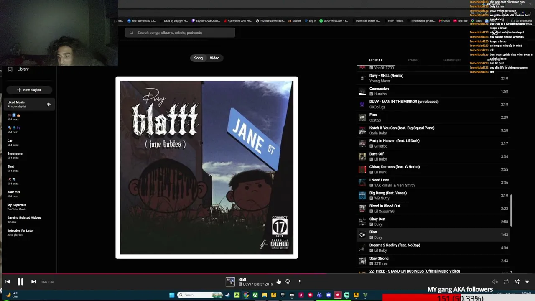Play Stay Strong by 22Three
Viewport: 535px width, 301px height.
[433, 261]
